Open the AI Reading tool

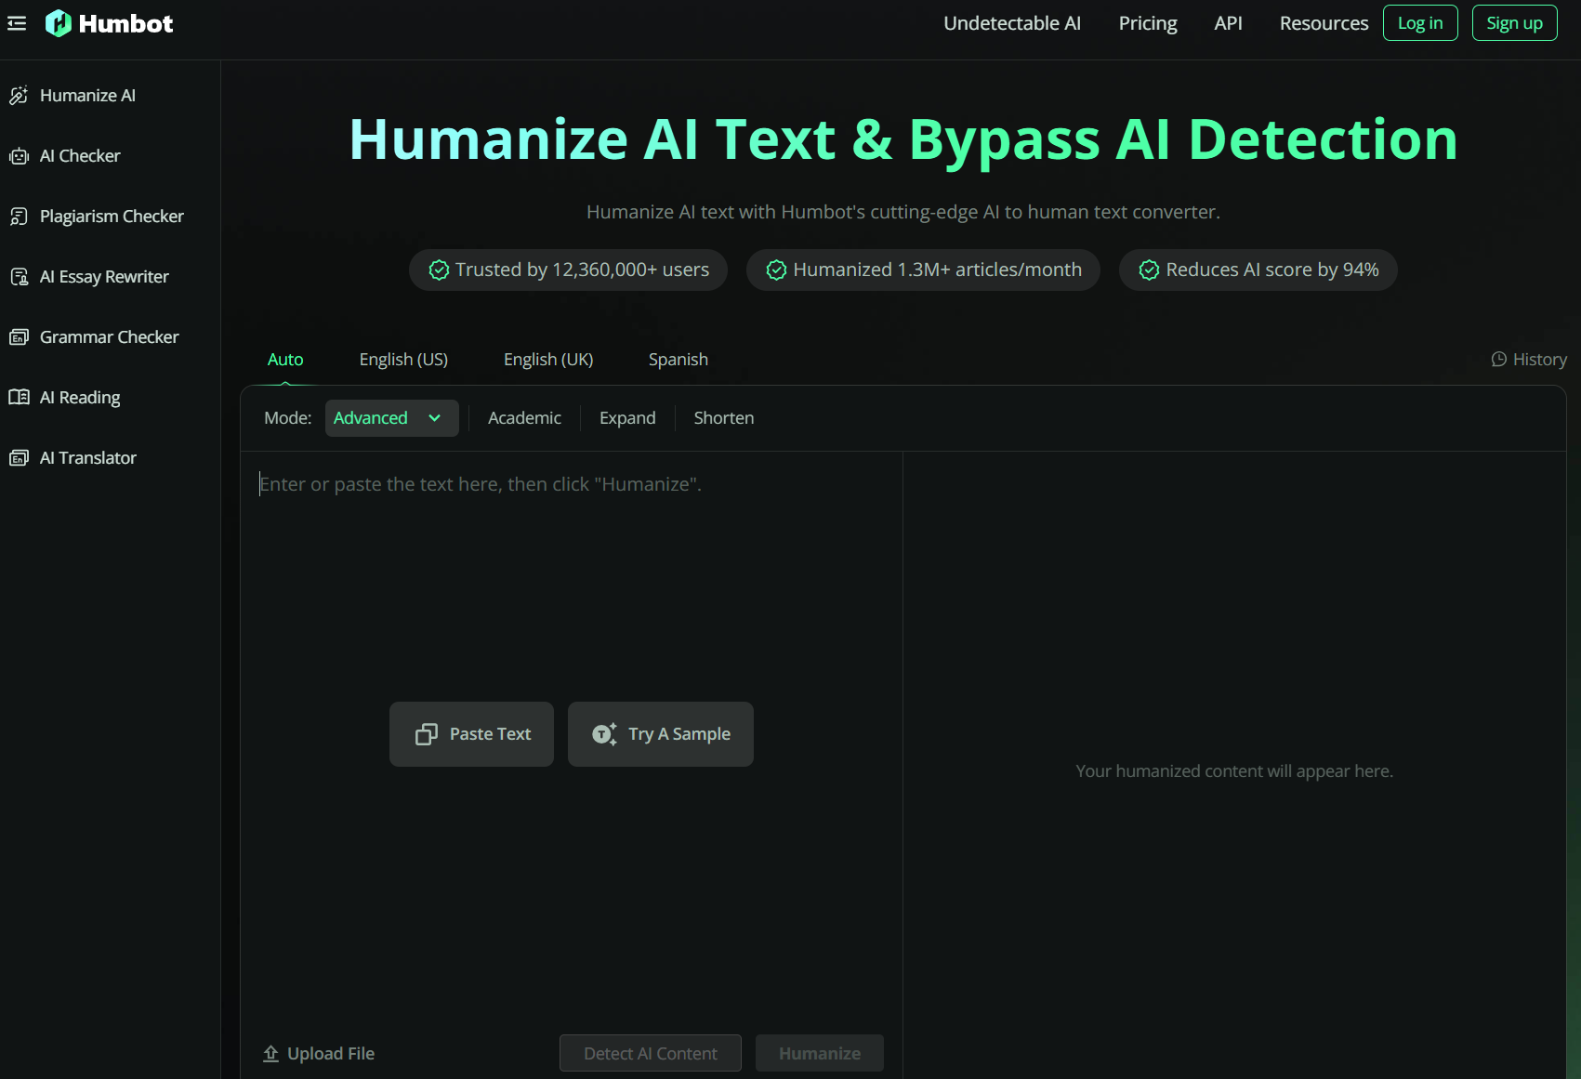click(x=80, y=398)
